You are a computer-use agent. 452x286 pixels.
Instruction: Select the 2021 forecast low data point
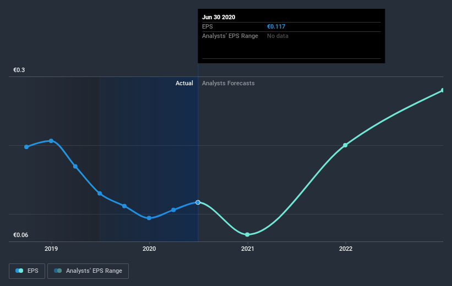[x=247, y=235]
